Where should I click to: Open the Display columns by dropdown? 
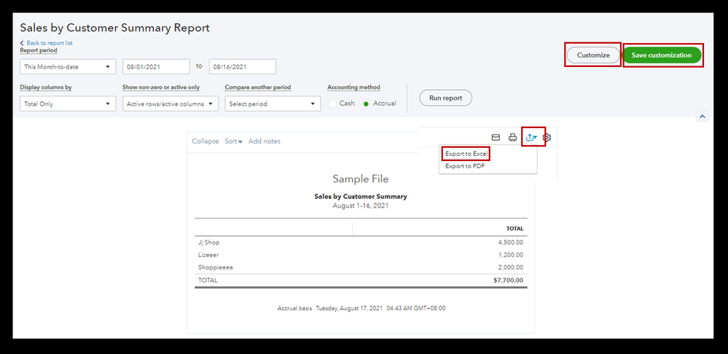tap(68, 104)
